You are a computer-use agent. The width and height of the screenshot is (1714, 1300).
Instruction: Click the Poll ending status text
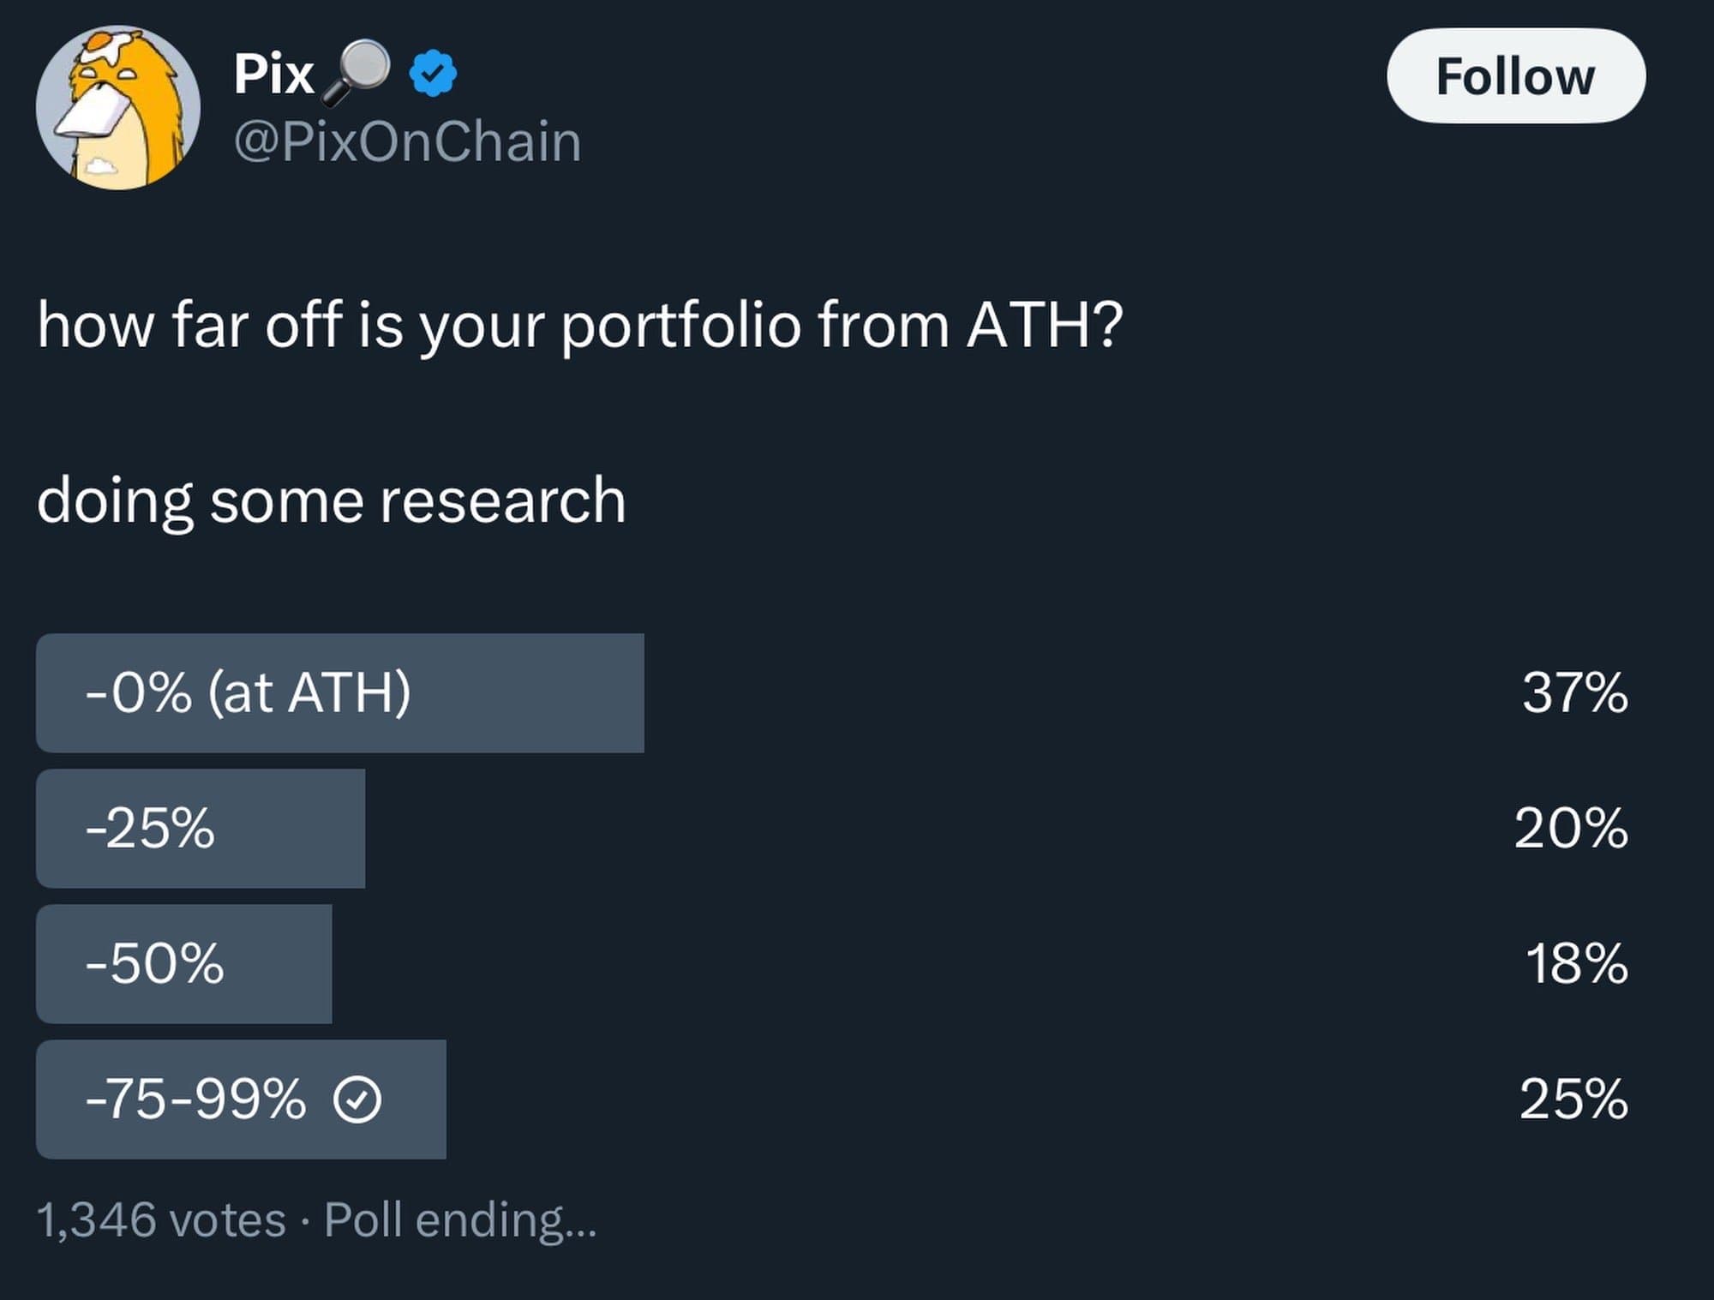(x=459, y=1219)
